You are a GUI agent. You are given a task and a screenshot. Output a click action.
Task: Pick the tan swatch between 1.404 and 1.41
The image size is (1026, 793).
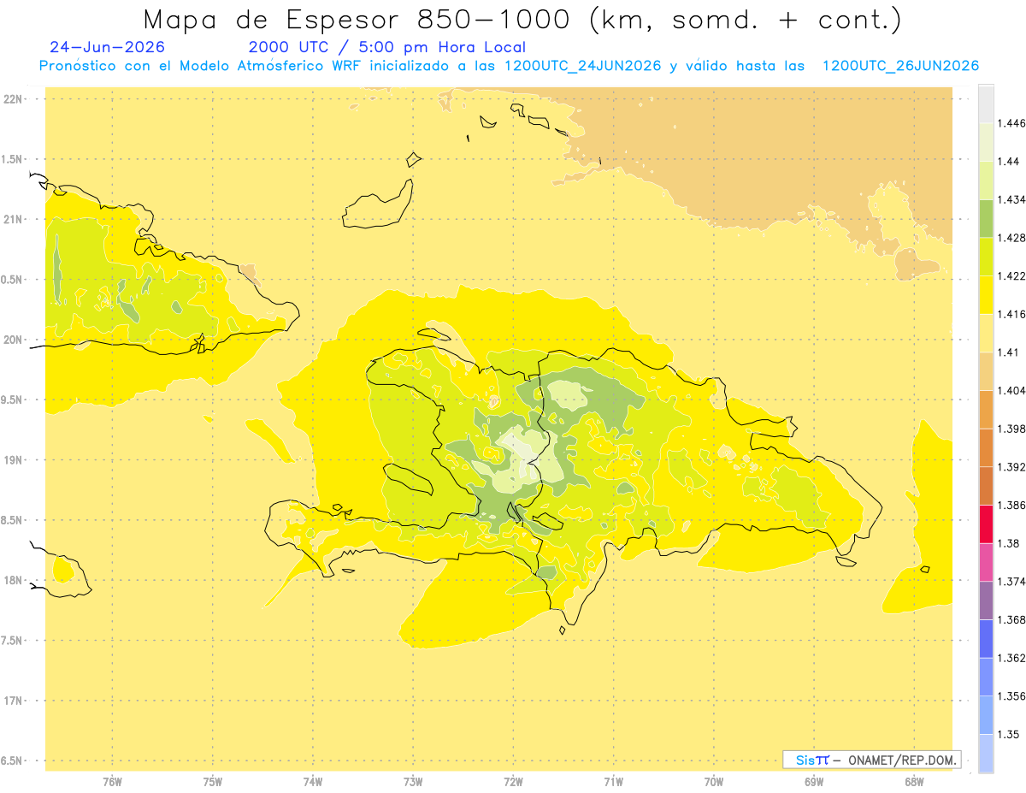coord(987,371)
